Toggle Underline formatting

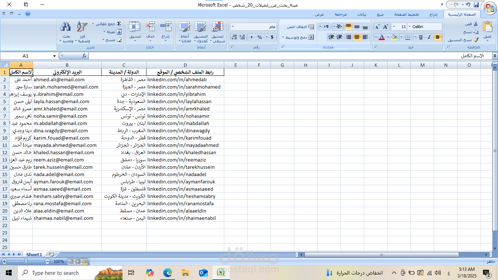(x=421, y=37)
